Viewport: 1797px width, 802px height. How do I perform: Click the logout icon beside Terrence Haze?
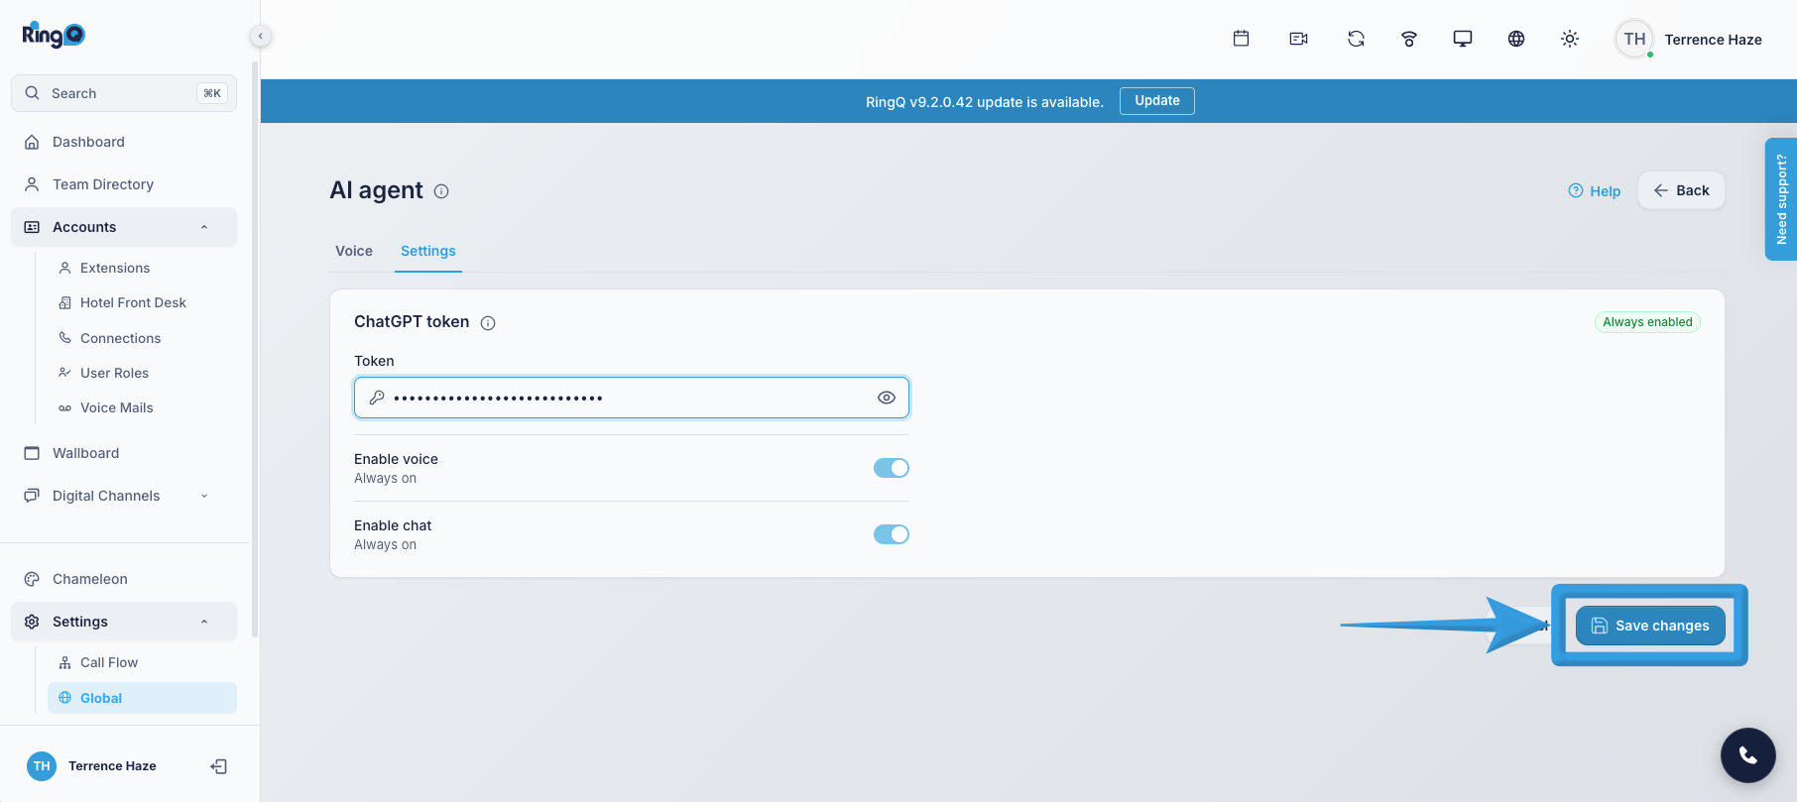click(x=219, y=766)
